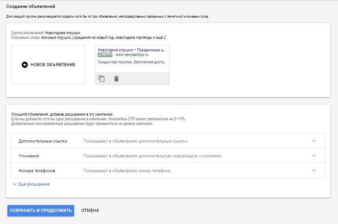Click the ОТМЕНА button

(90, 211)
